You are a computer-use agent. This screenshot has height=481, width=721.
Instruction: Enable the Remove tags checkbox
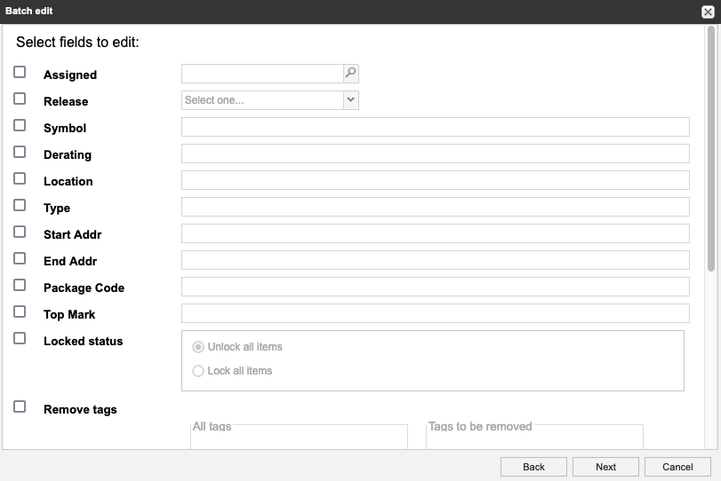(20, 407)
